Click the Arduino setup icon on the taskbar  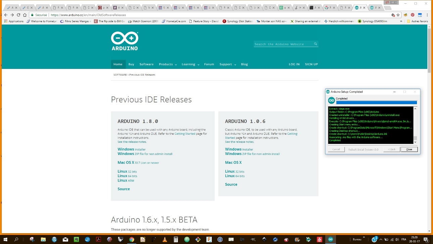tap(331, 239)
